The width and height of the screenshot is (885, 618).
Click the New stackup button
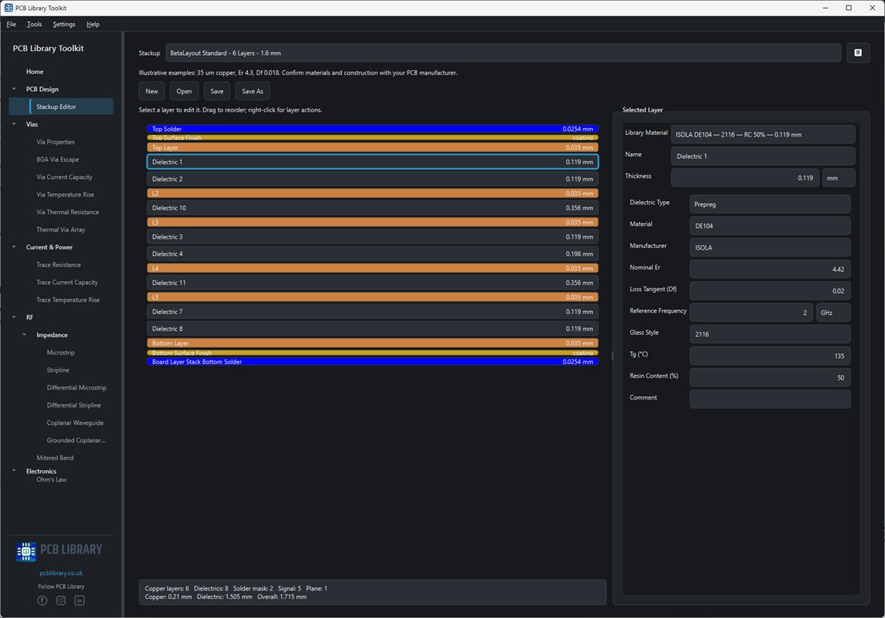coord(152,91)
